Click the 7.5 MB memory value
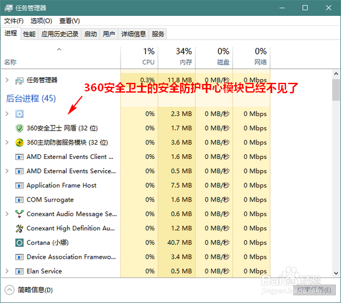This screenshot has width=341, height=303. pyautogui.click(x=181, y=186)
